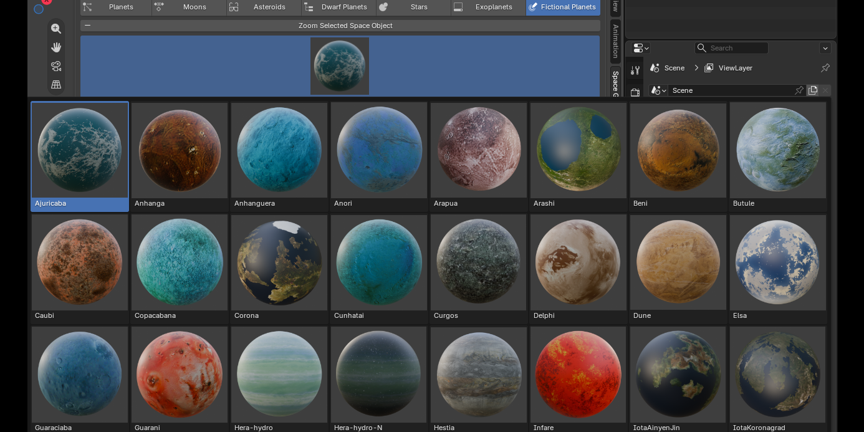864x432 pixels.
Task: Toggle the pin inside Scene name field
Action: coord(799,90)
